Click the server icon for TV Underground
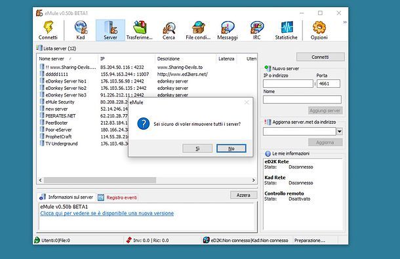Viewport: 400px width, 259px height. click(42, 143)
